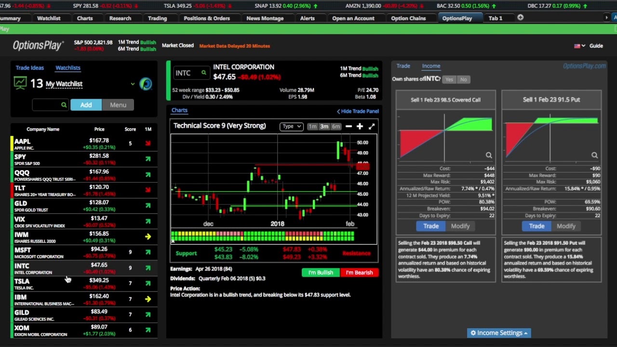Select the TSLA row in watchlist
Image resolution: width=617 pixels, height=347 pixels.
pyautogui.click(x=84, y=283)
